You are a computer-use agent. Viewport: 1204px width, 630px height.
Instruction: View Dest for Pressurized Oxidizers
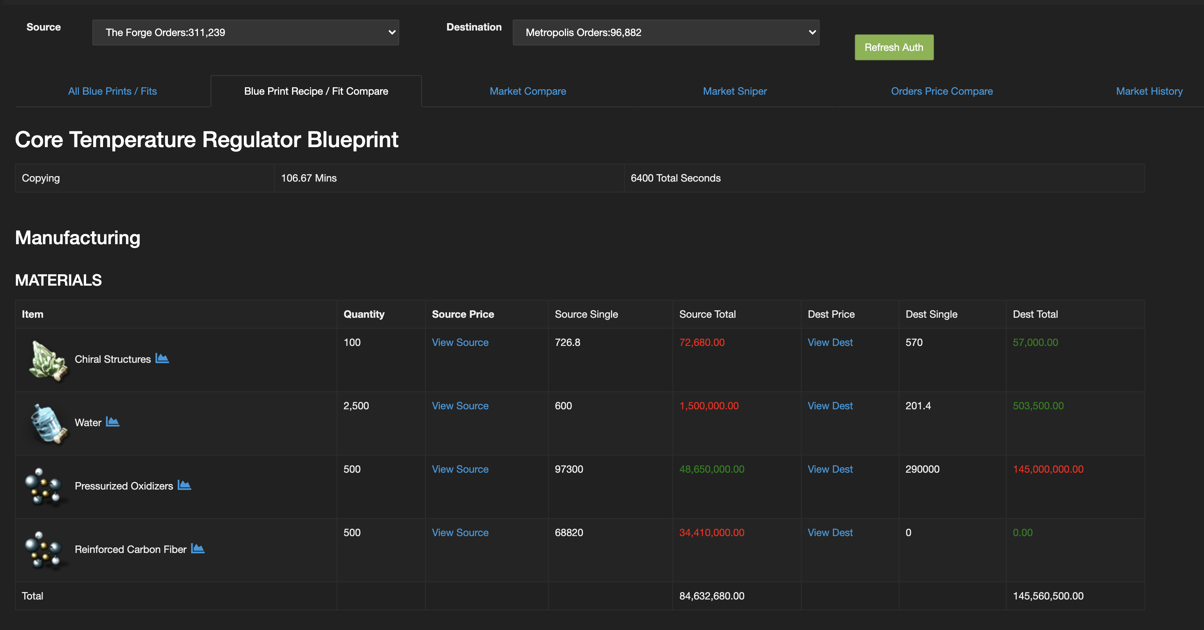(830, 469)
